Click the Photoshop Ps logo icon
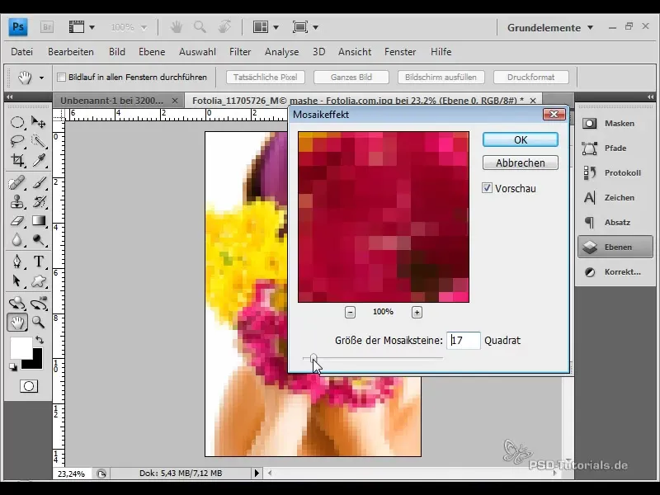This screenshot has height=495, width=660. pos(18,27)
